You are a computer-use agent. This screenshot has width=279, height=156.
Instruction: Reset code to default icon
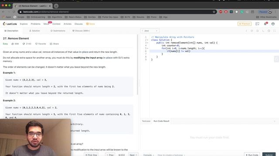[x=258, y=31]
